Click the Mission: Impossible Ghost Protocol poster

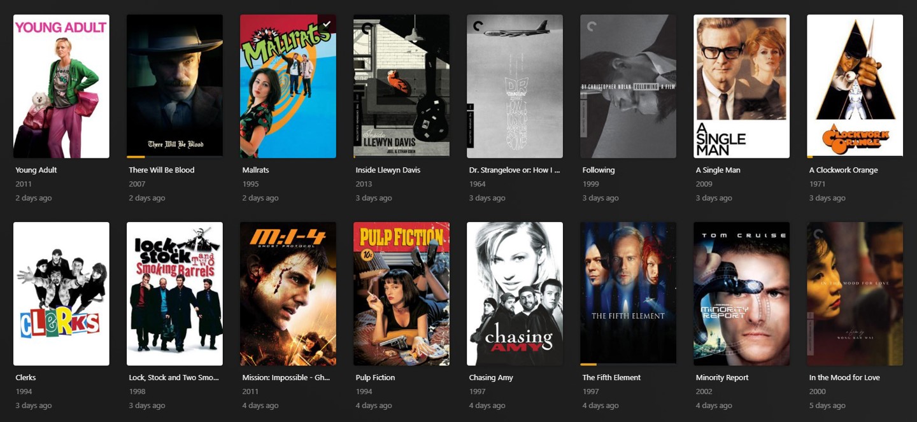coord(288,293)
